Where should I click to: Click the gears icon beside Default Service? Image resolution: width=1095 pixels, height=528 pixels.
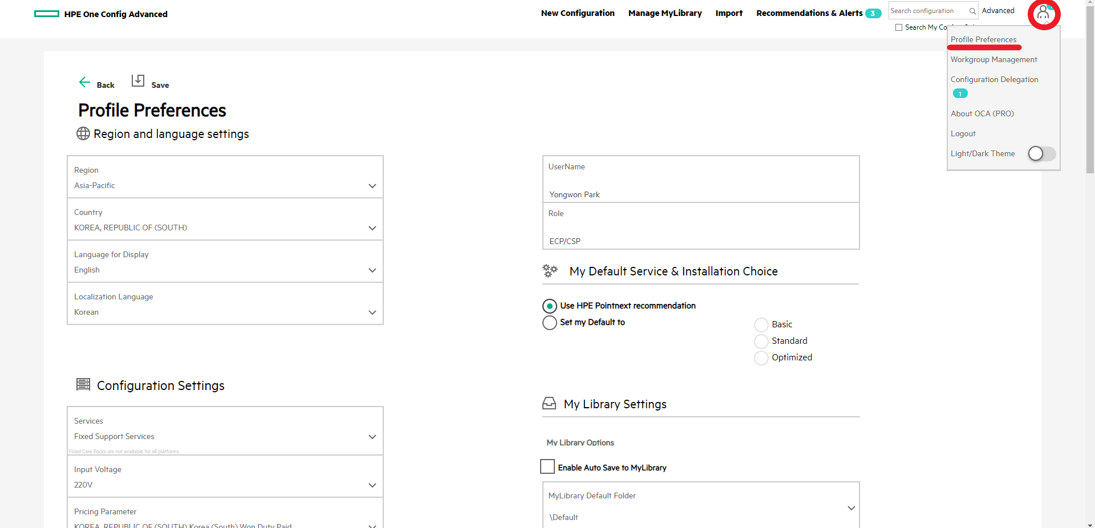pos(550,271)
